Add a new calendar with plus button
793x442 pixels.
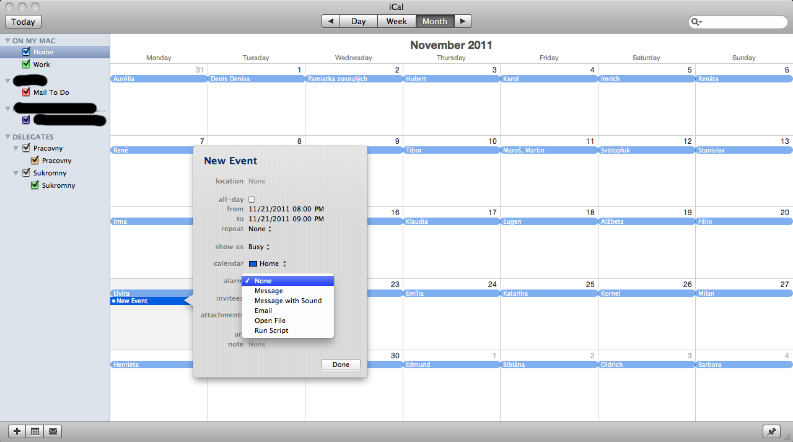coord(17,431)
